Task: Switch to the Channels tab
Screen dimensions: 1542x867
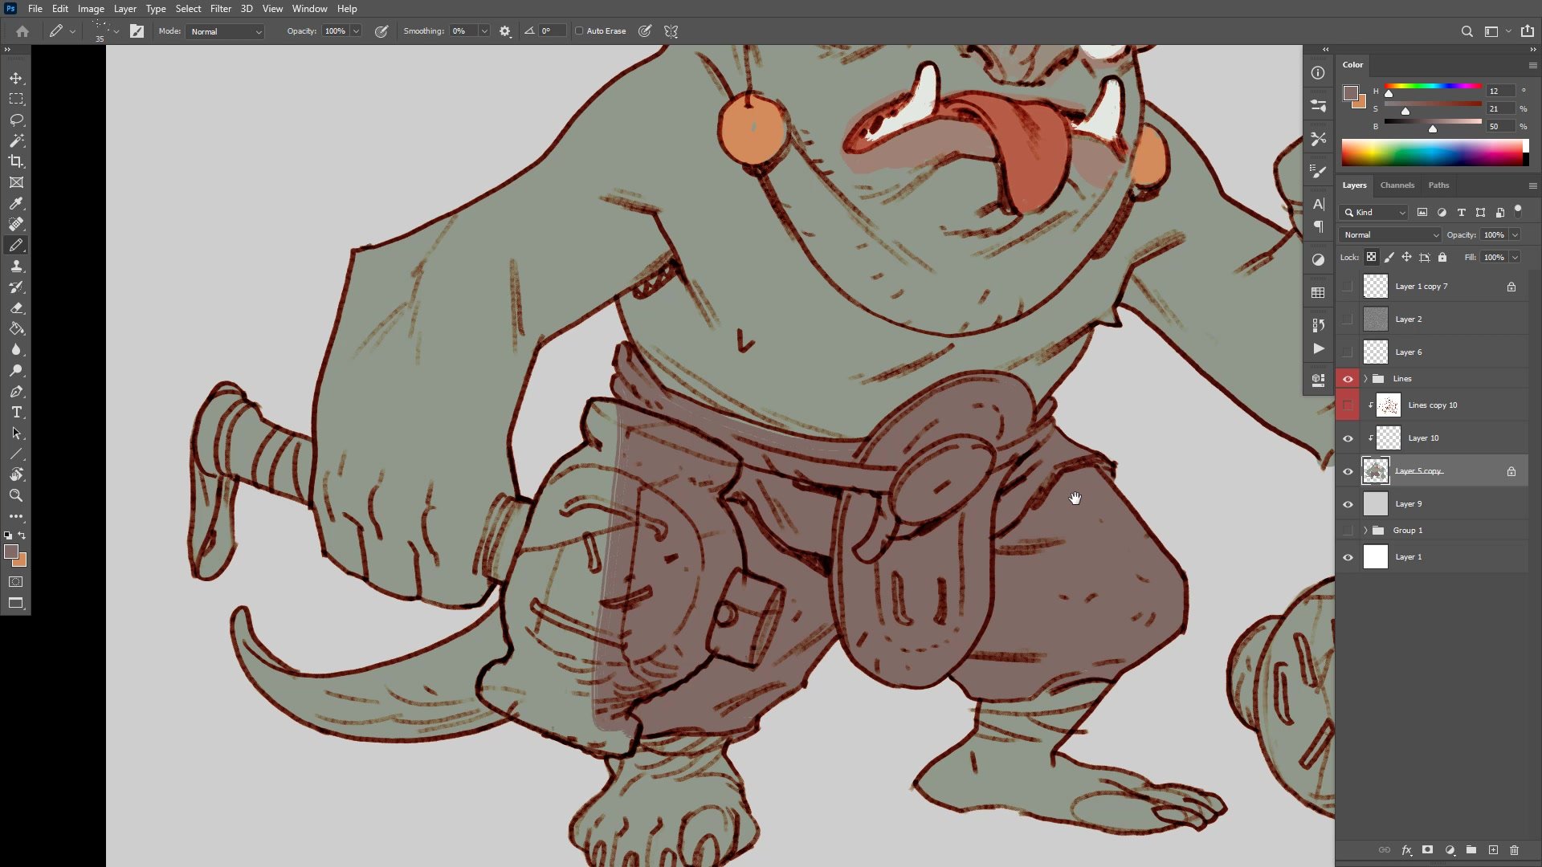Action: pos(1397,185)
